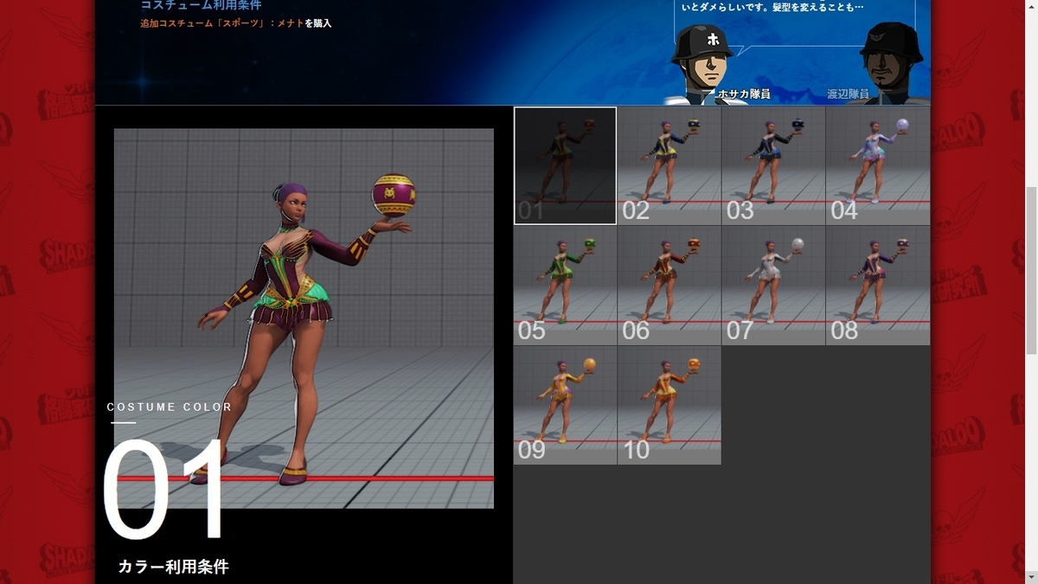Select costume color thumbnail 02
The height and width of the screenshot is (584, 1038).
[x=670, y=165]
